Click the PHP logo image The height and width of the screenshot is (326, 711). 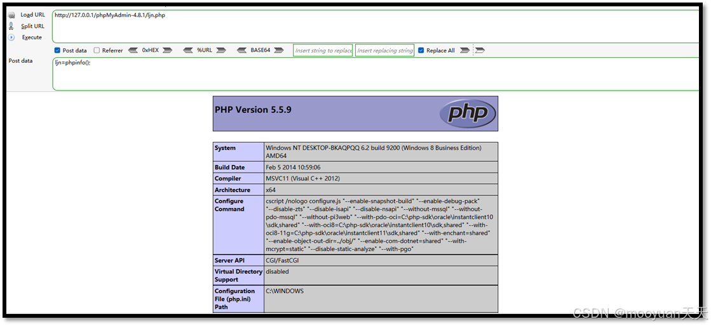(466, 114)
